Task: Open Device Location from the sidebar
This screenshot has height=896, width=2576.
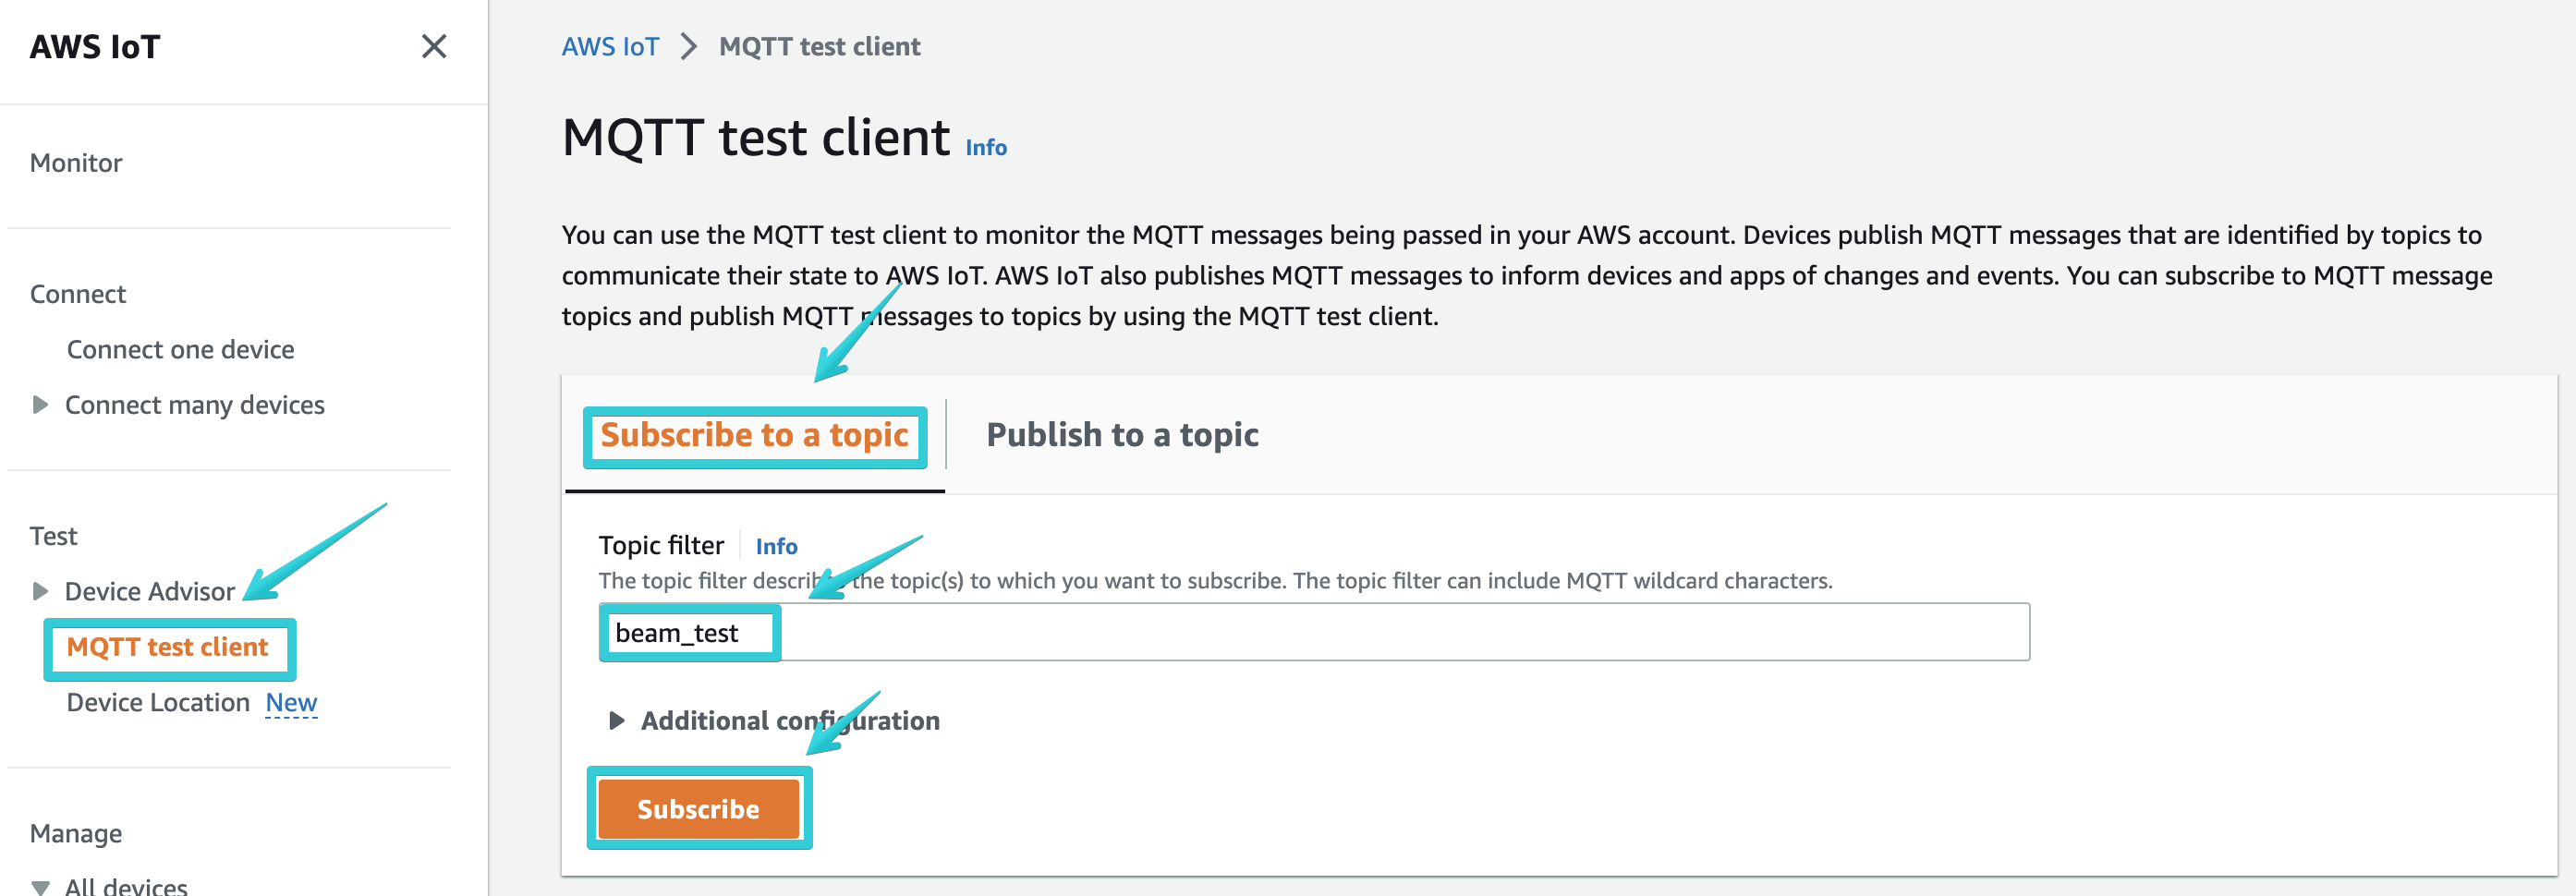Action: click(158, 702)
